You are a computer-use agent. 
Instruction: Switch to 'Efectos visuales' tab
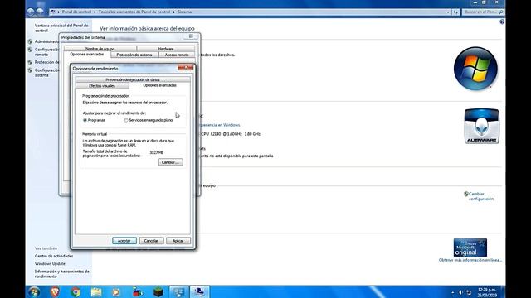coord(102,86)
